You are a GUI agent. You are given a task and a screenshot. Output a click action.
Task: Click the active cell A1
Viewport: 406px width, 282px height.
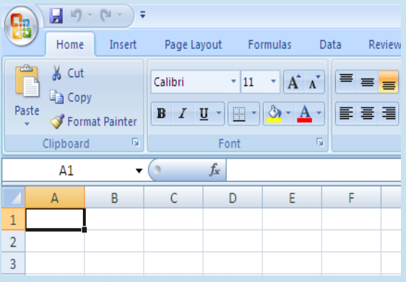coord(55,219)
